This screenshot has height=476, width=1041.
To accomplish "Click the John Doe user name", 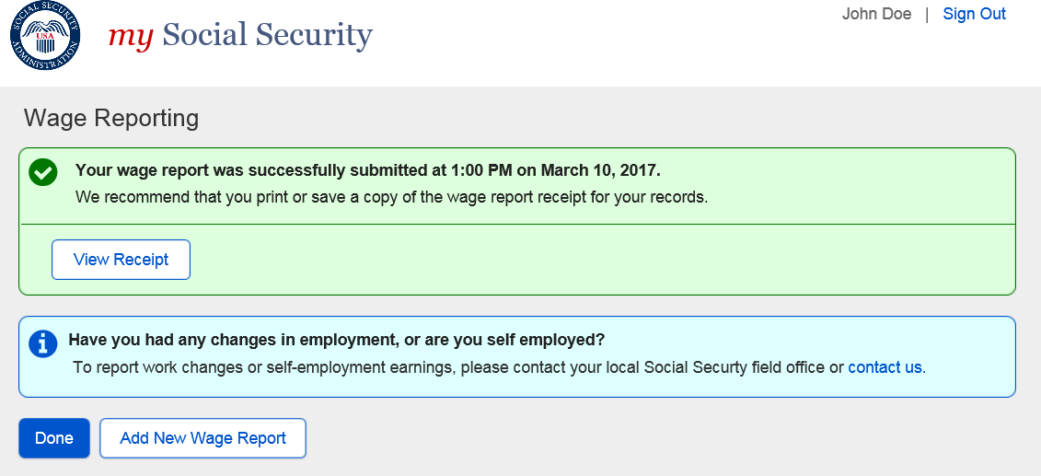I will 876,14.
